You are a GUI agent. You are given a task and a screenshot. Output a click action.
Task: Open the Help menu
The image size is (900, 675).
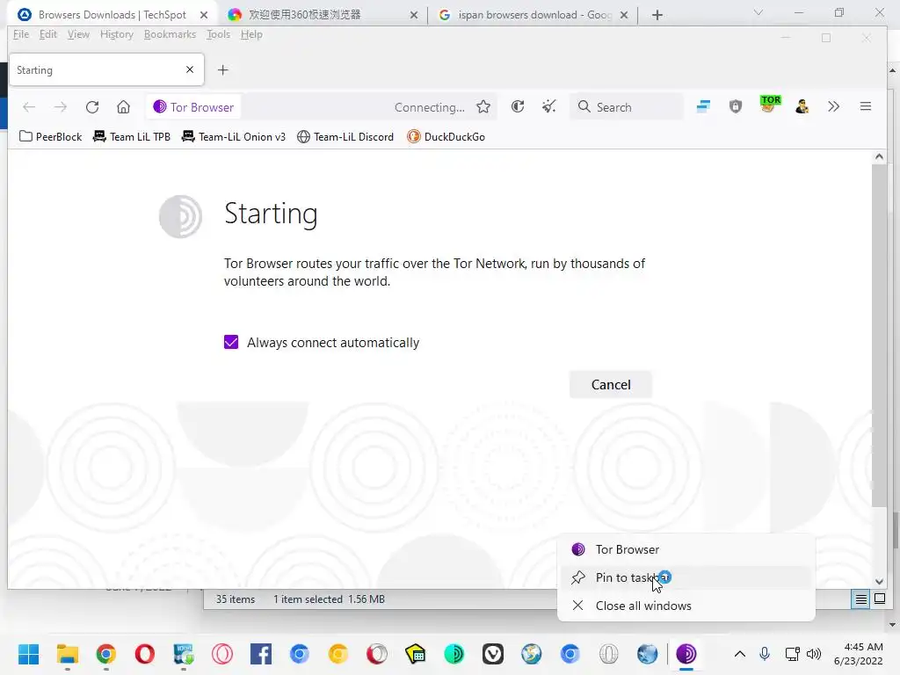coord(251,34)
